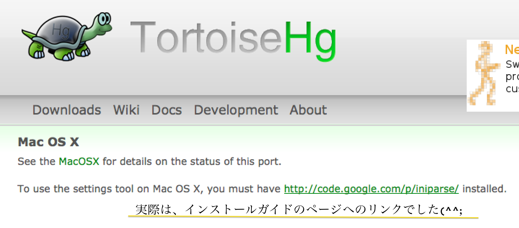Open the Development navigation item

[x=236, y=110]
